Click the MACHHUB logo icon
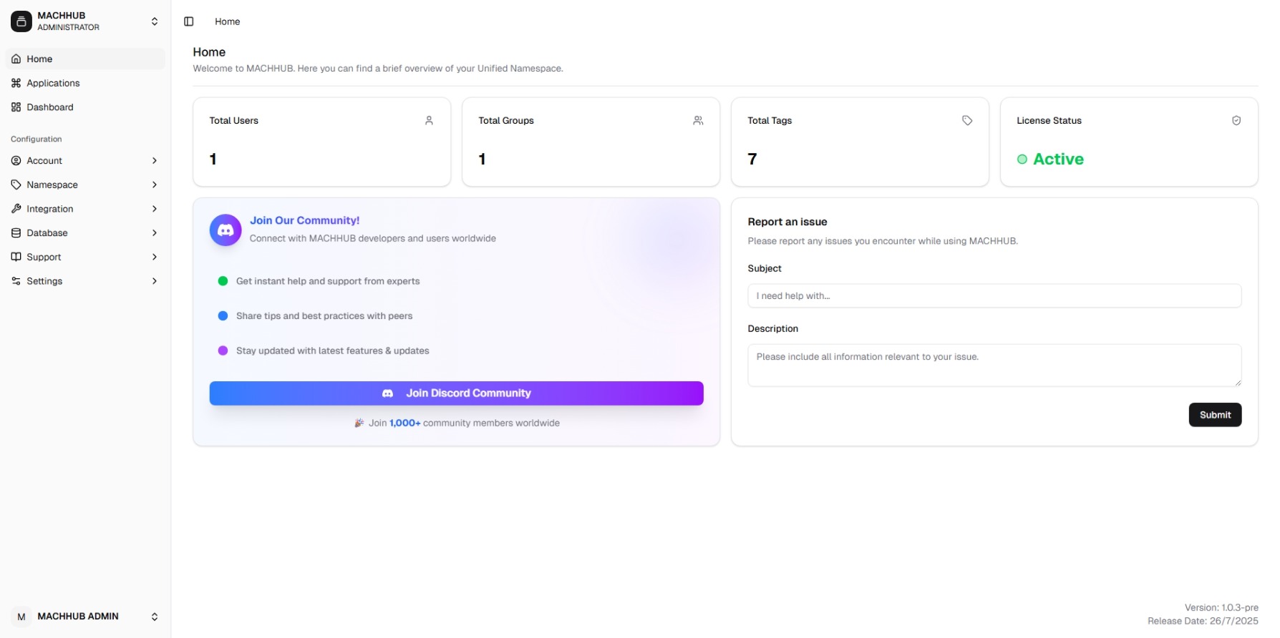The image size is (1280, 638). pos(21,21)
